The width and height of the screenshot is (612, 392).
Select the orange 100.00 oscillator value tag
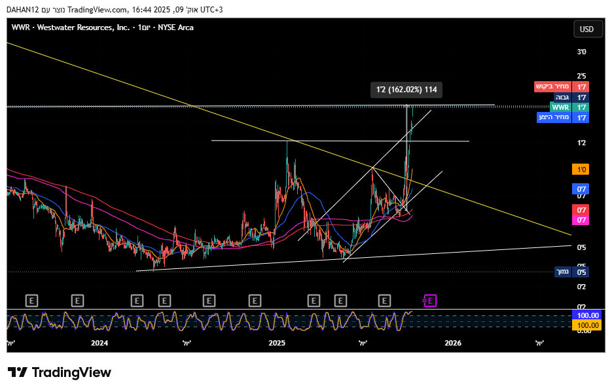[x=586, y=325]
